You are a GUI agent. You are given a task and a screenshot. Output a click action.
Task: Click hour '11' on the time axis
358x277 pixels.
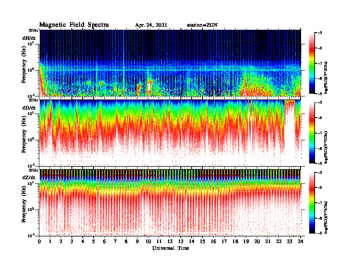pos(159,242)
